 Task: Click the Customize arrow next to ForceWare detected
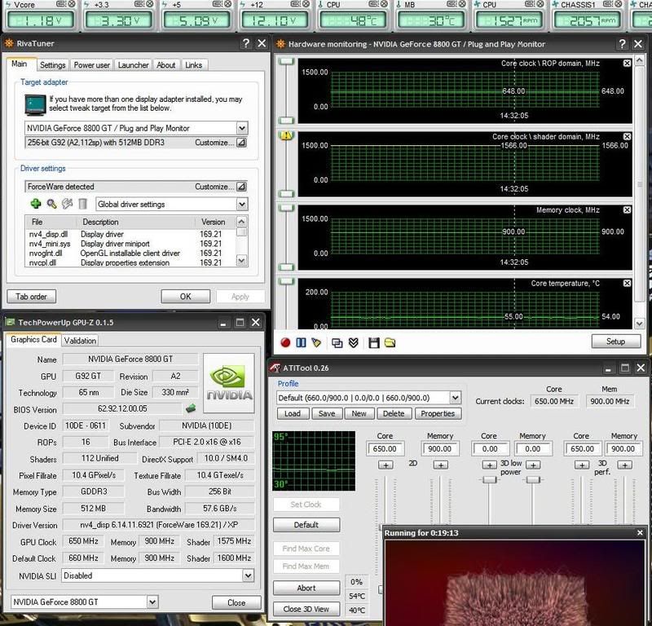pos(241,187)
